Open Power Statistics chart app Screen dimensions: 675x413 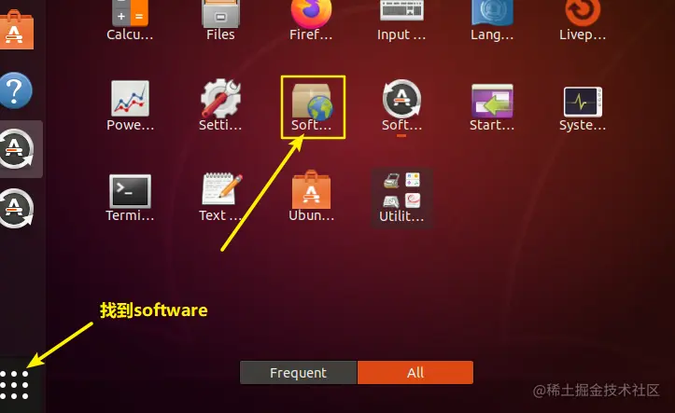pos(130,105)
